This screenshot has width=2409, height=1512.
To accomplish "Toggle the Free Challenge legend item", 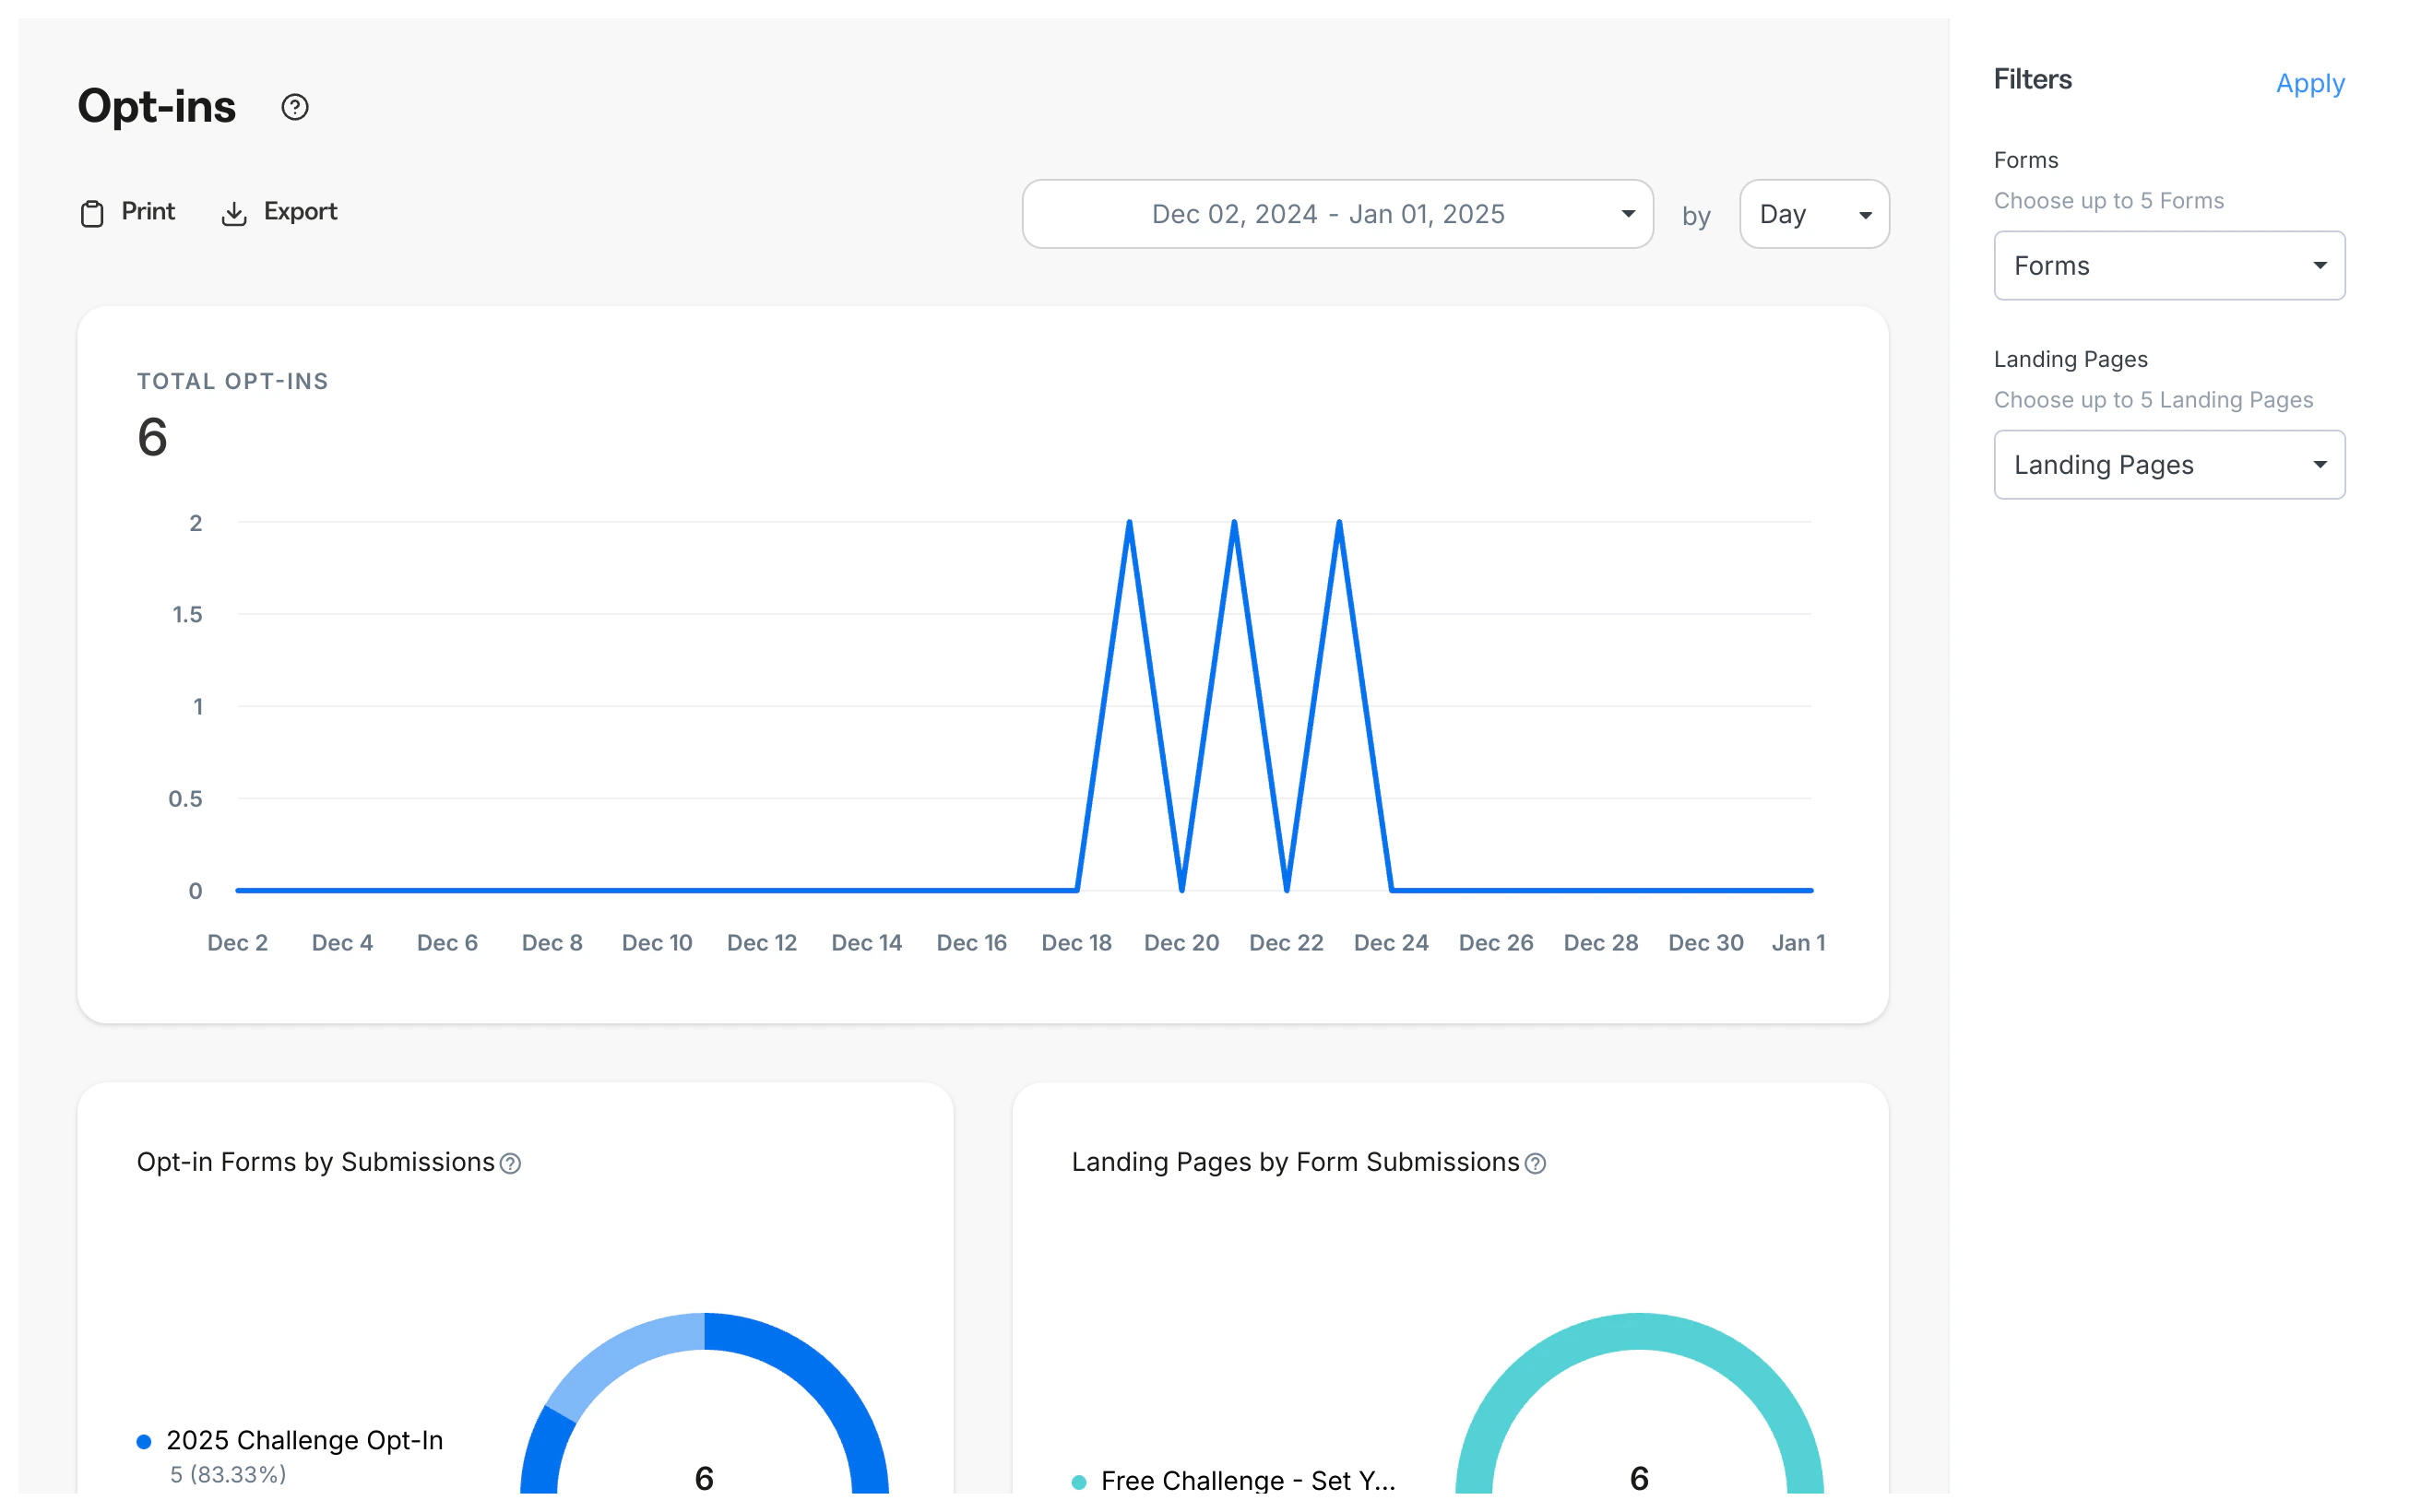I will (x=1079, y=1481).
